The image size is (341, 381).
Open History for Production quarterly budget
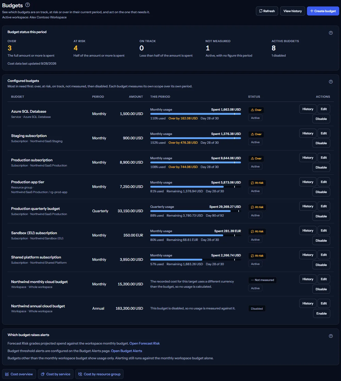pyautogui.click(x=308, y=206)
